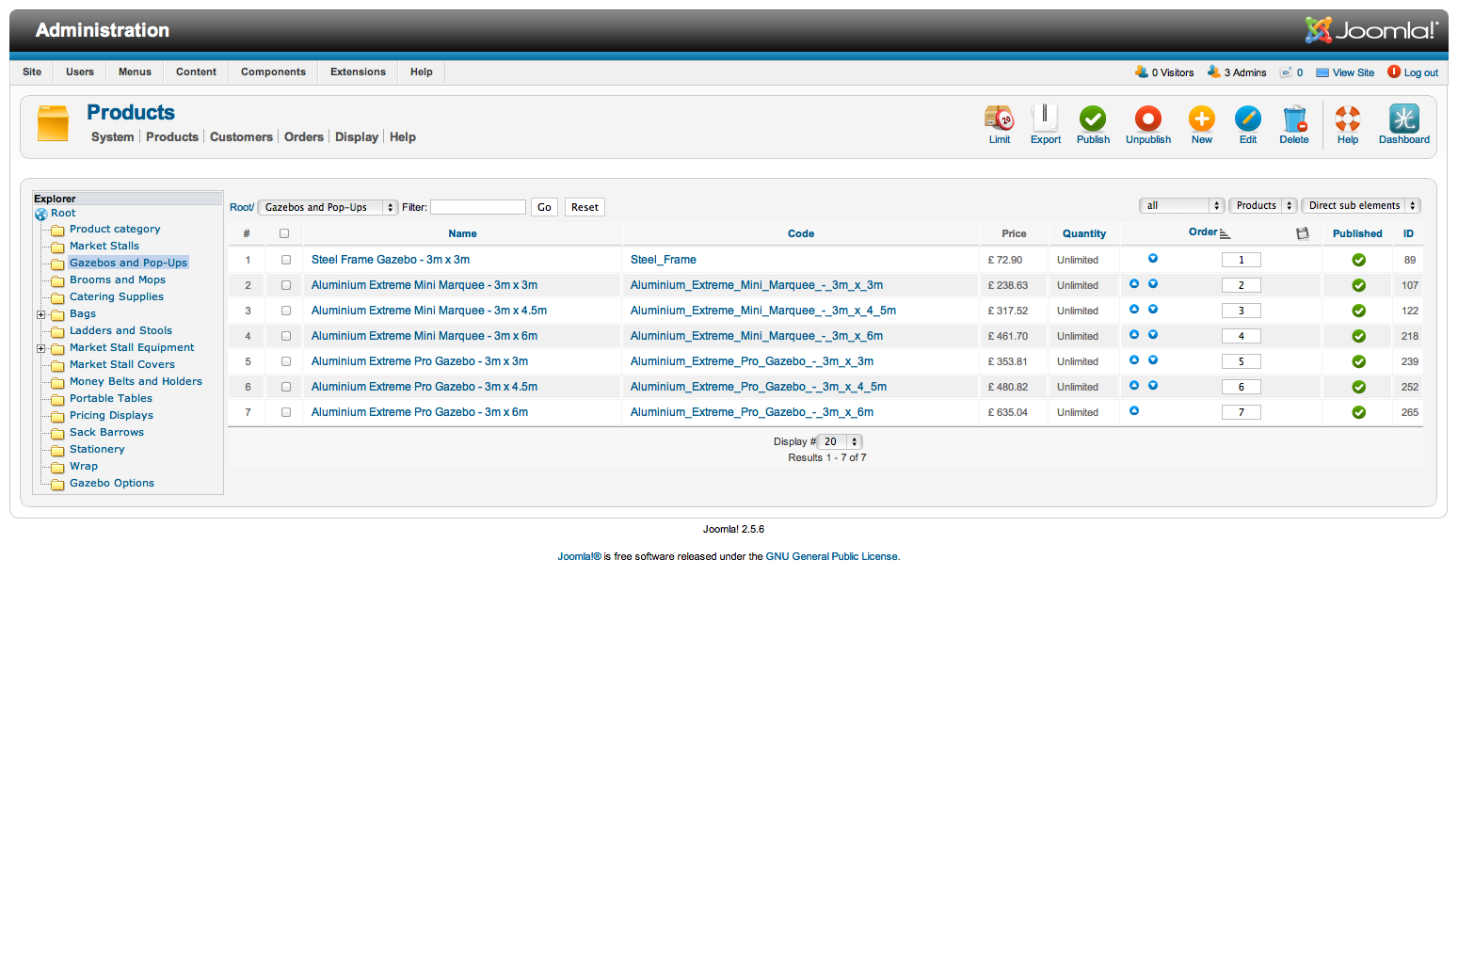The height and width of the screenshot is (974, 1458).
Task: Select Market Stalls in Explorer tree
Action: coord(104,246)
